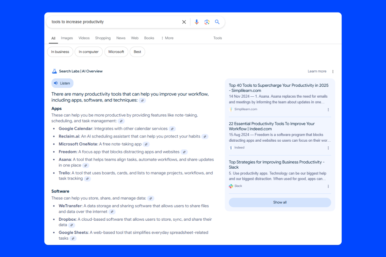The height and width of the screenshot is (257, 386).
Task: Open source link icon after Microsoft OneNote line
Action: (146, 144)
